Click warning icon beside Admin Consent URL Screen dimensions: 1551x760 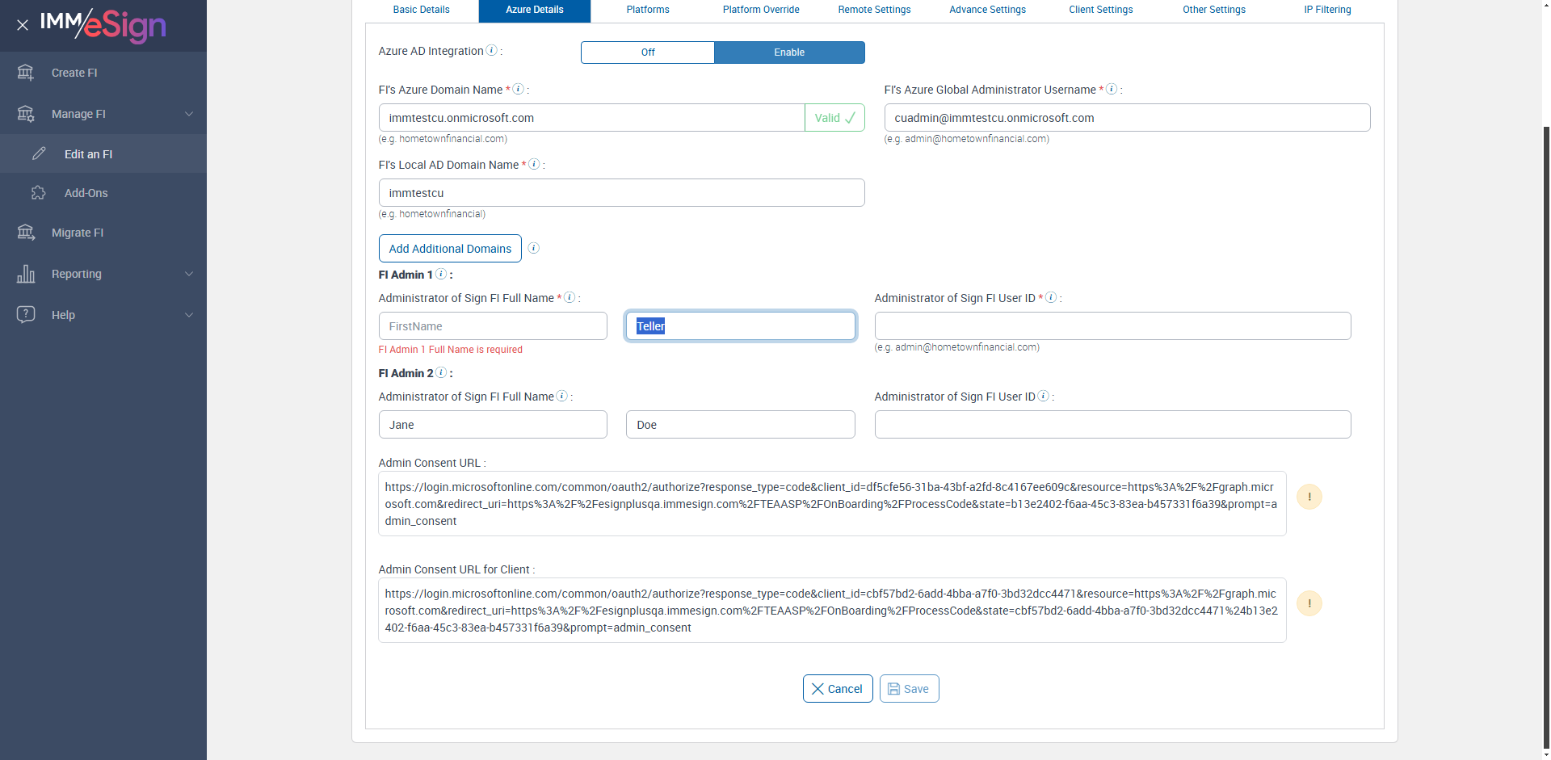tap(1309, 497)
